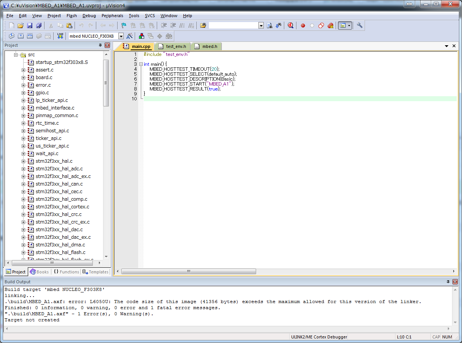Switch to the Functions panel tab
Screen dimensions: 462x343
tap(66, 272)
